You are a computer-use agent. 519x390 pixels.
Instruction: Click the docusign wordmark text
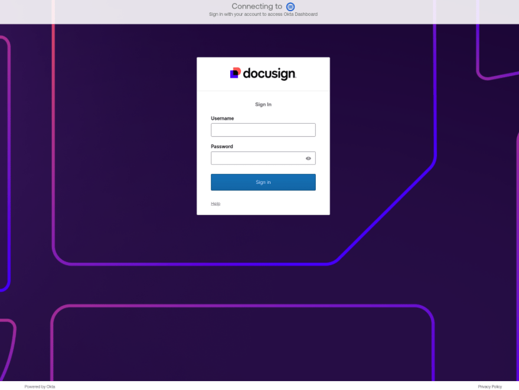tap(269, 74)
